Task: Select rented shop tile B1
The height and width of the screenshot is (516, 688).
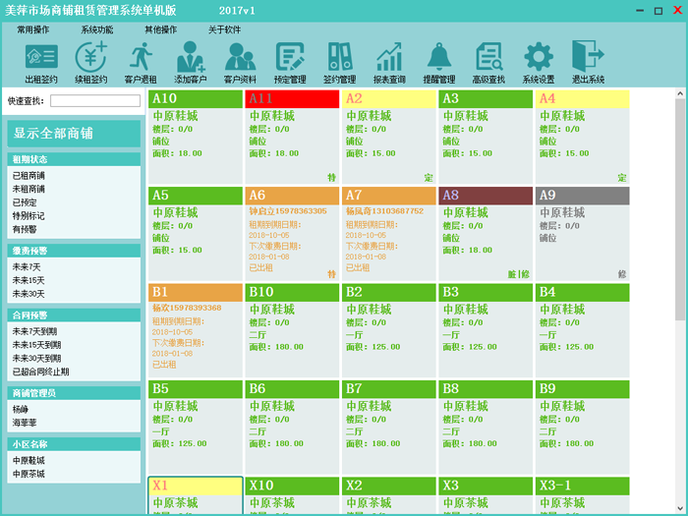Action: click(195, 329)
